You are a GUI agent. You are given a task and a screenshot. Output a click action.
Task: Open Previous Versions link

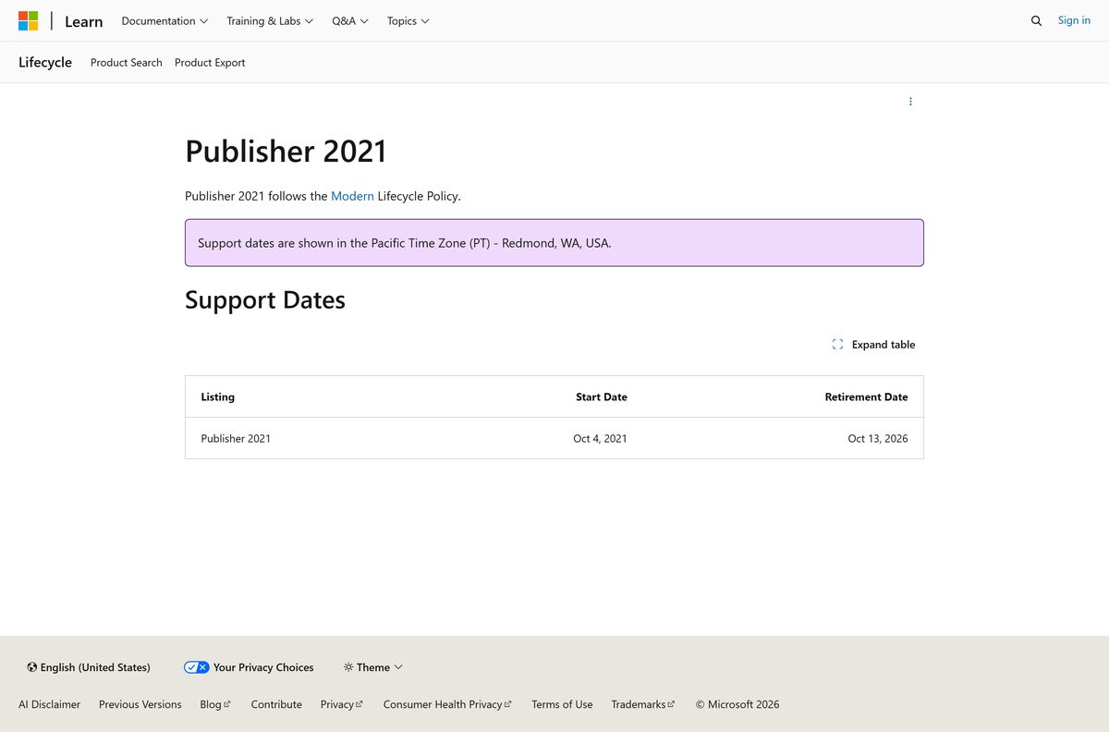(x=140, y=704)
